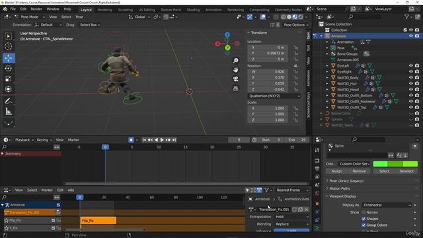The width and height of the screenshot is (423, 238).
Task: Jump to the start frame
Action: (144, 139)
